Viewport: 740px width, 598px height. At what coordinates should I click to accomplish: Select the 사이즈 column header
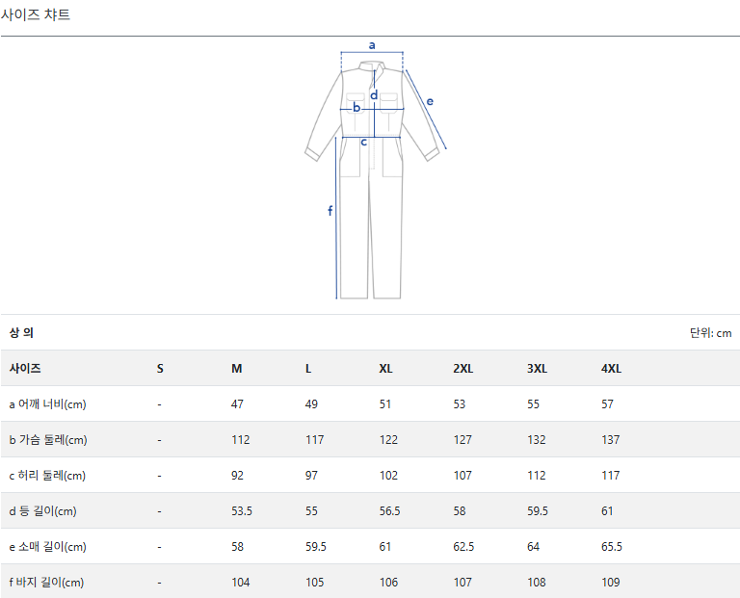[25, 369]
